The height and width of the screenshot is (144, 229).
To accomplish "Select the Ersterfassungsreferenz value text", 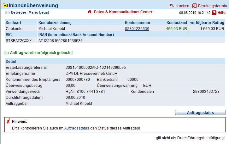I will 96,68.
